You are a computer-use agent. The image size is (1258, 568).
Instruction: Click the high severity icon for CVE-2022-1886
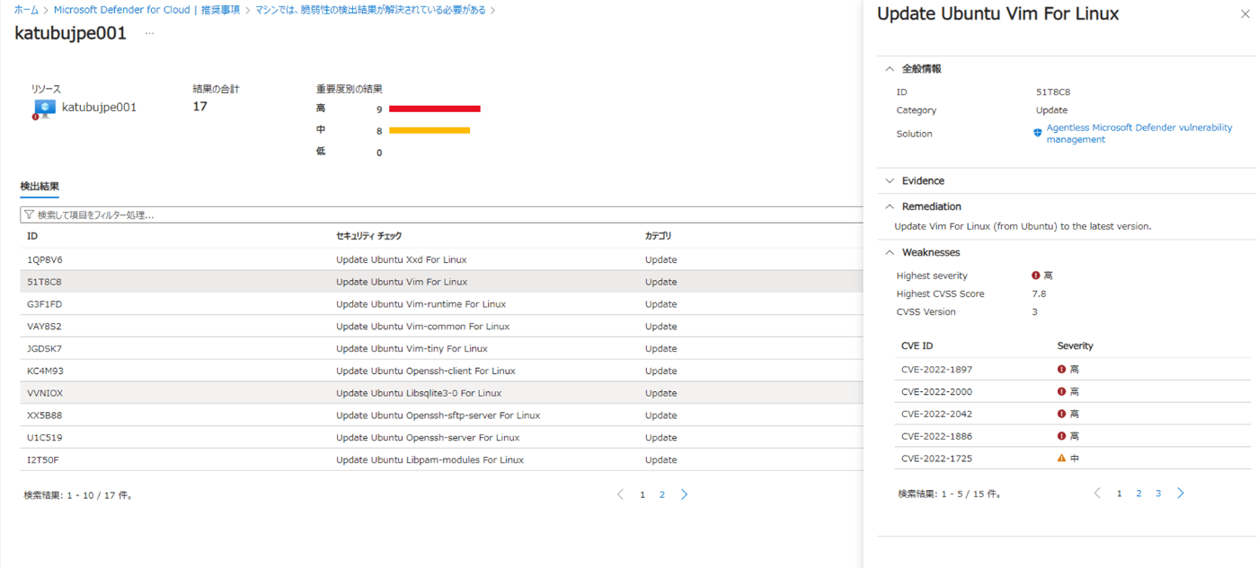pyautogui.click(x=1062, y=436)
